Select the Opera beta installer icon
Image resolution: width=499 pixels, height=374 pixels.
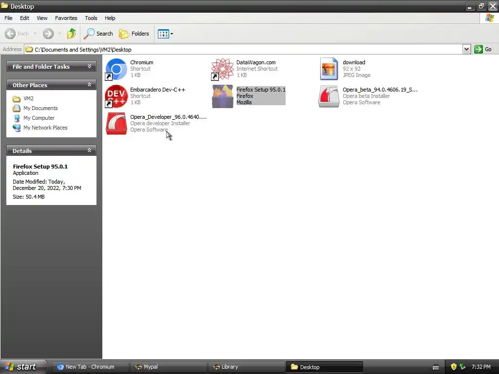329,96
